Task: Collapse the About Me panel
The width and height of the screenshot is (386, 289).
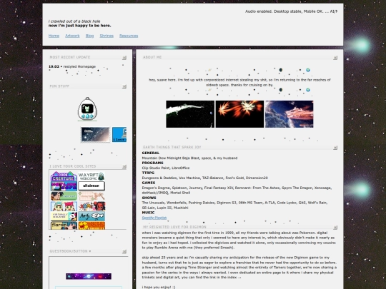Action: point(335,58)
